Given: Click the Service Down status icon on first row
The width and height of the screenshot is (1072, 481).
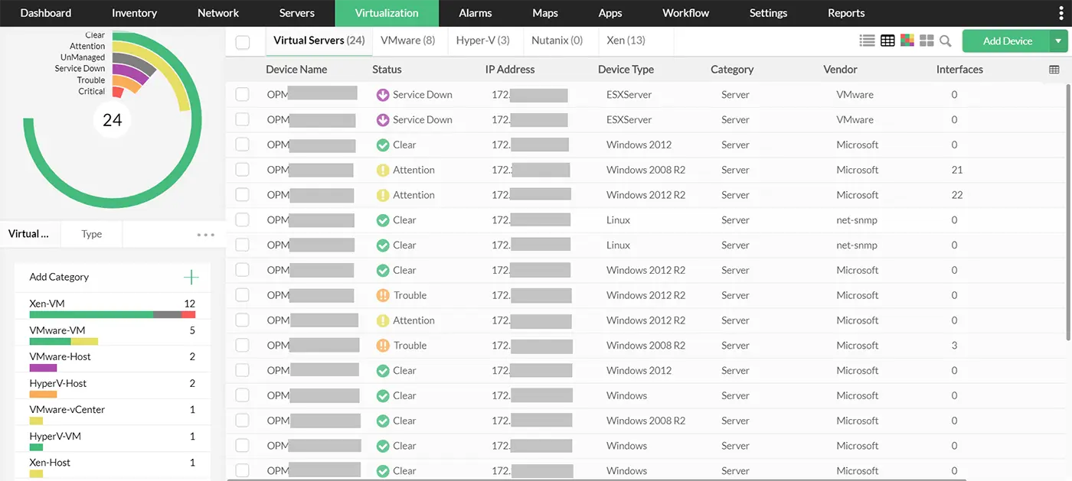Looking at the screenshot, I should pyautogui.click(x=382, y=94).
